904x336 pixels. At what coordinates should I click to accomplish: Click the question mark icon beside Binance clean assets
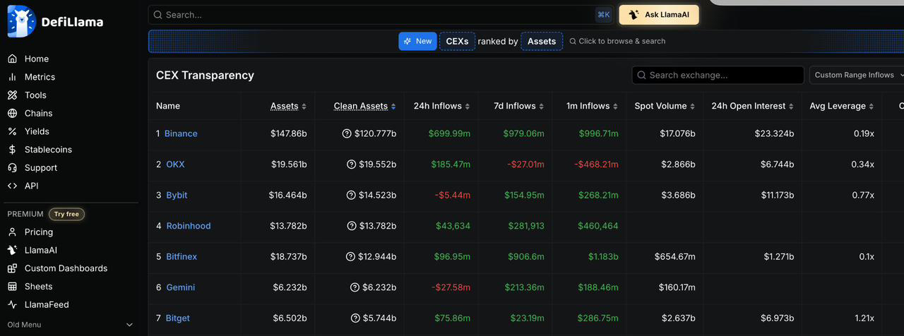347,133
